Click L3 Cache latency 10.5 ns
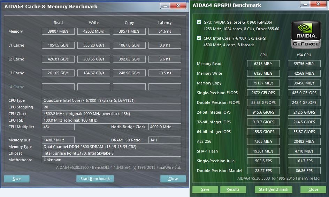This screenshot has height=197, width=329. pos(165,73)
